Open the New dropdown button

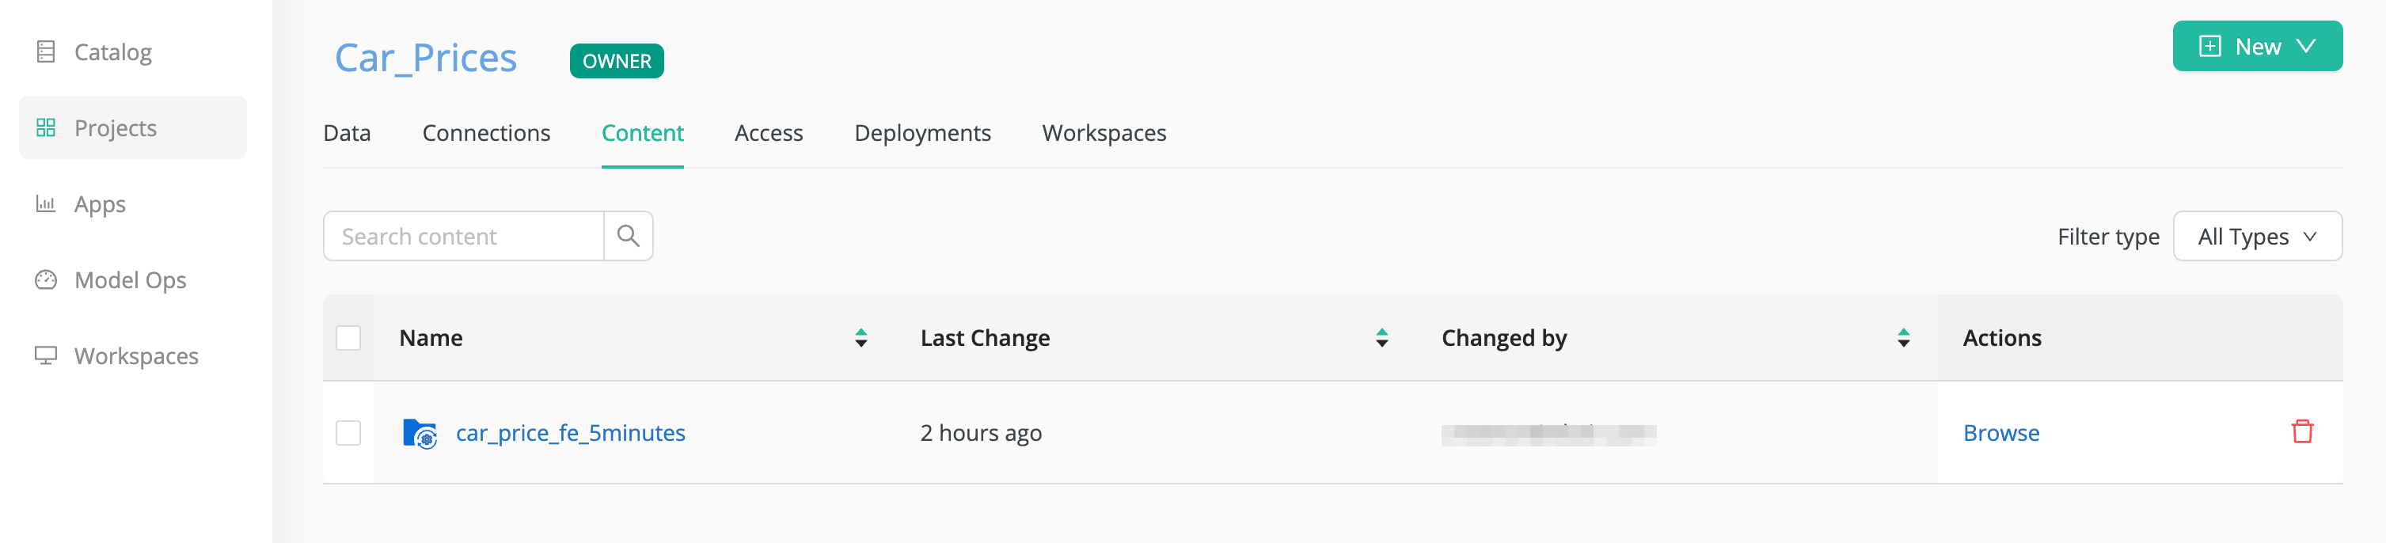coord(2257,47)
